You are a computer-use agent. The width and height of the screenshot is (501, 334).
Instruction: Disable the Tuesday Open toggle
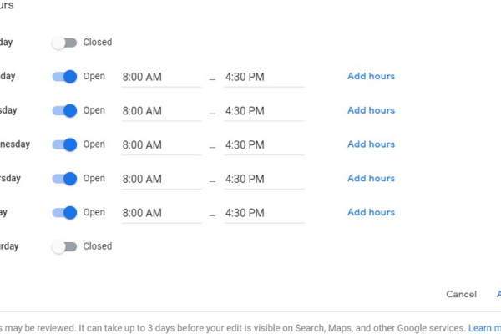64,110
